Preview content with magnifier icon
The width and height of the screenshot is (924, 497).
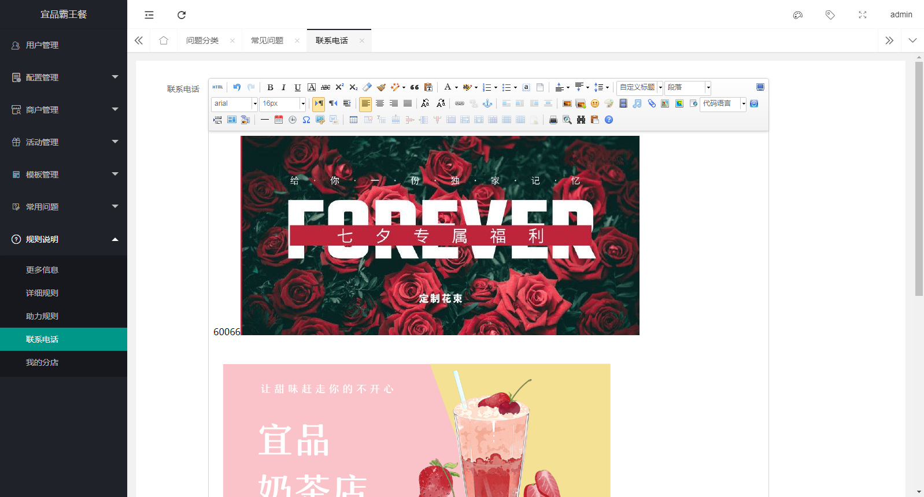(567, 120)
